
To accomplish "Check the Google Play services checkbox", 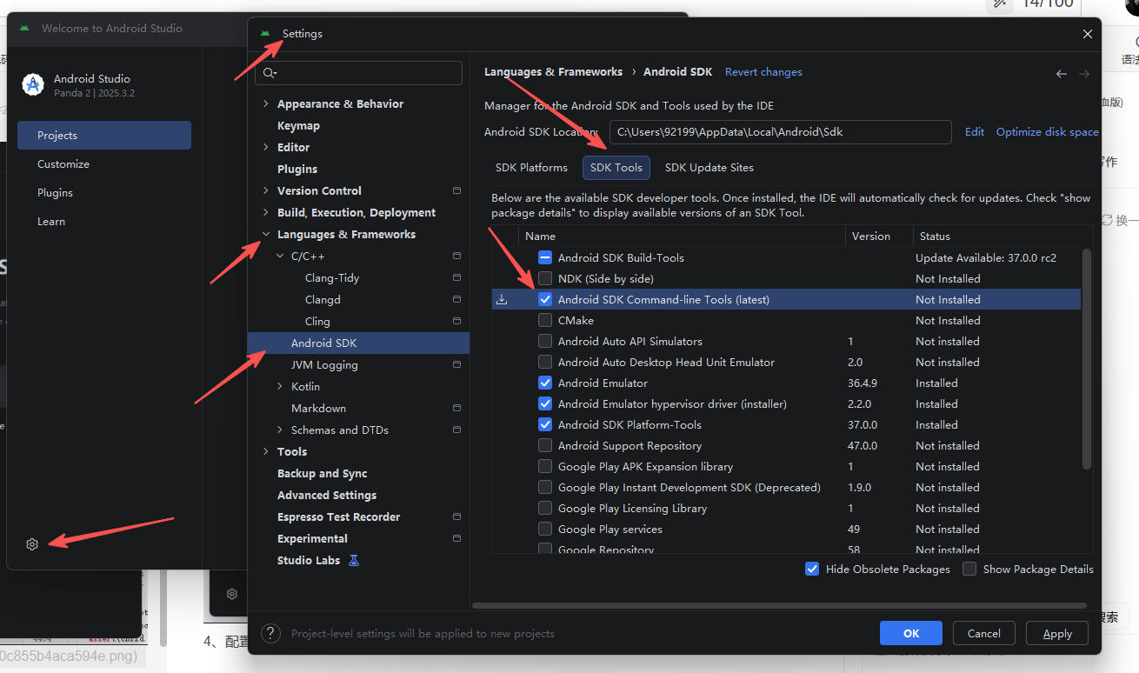I will point(545,530).
